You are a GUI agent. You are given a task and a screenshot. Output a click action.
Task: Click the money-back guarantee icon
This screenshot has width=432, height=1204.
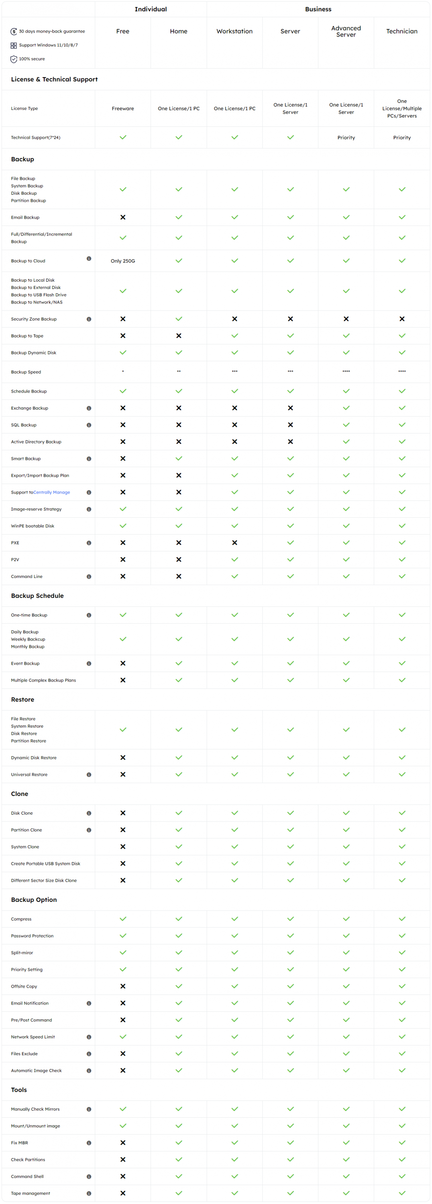tap(14, 31)
